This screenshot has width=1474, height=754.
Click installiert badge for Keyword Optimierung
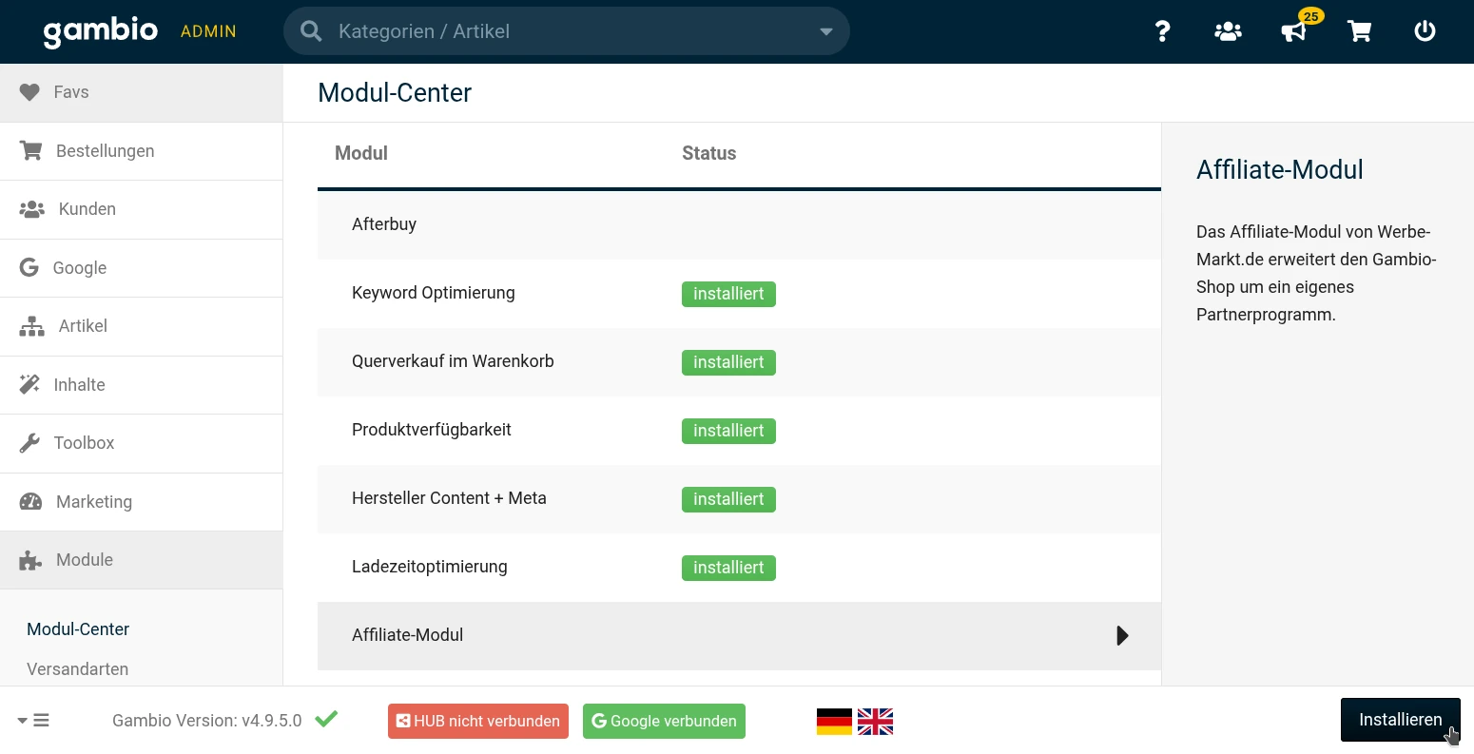coord(728,294)
